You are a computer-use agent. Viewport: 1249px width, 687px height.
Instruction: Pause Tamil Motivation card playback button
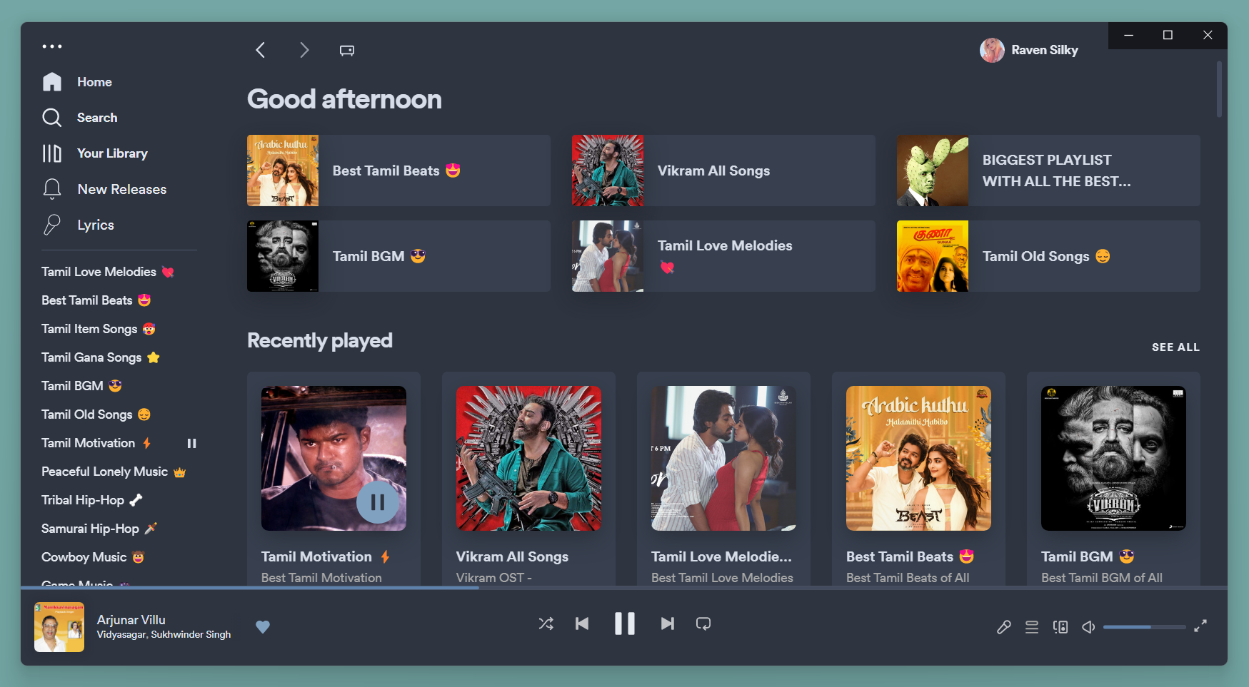pos(378,502)
